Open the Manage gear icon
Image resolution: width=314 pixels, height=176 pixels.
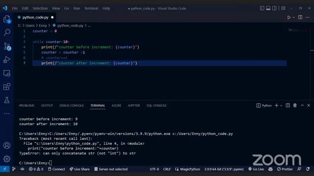click(x=7, y=159)
